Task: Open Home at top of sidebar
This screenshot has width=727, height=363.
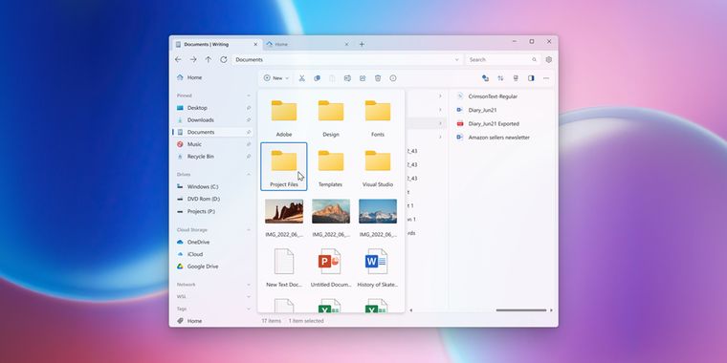Action: [213, 77]
